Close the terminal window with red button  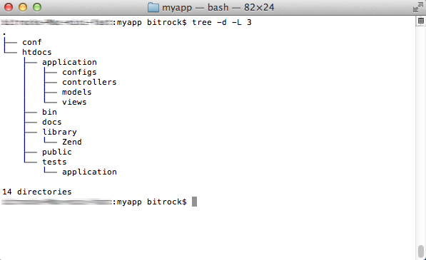(x=9, y=7)
